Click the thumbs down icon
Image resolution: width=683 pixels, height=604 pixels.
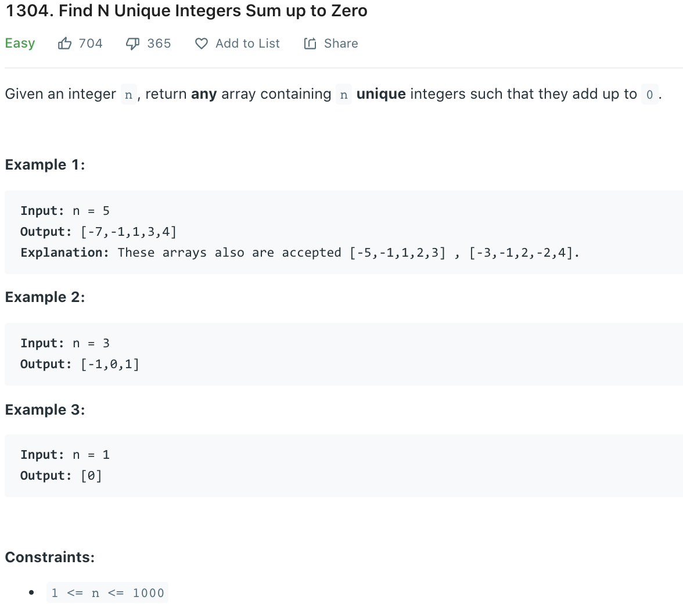point(132,43)
